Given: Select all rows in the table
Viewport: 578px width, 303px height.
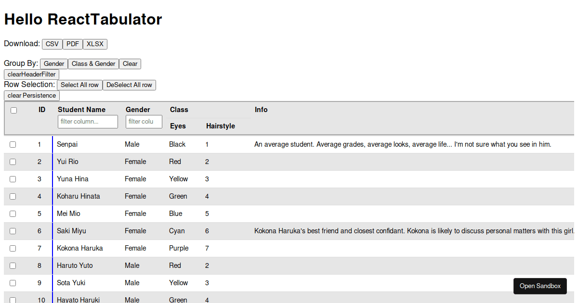Looking at the screenshot, I should point(79,85).
